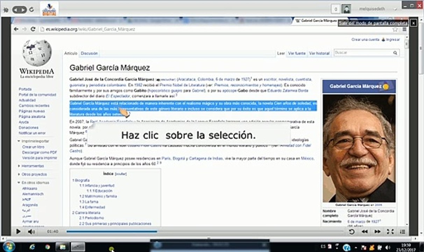Click the 'Crear una cuenta' link
This screenshot has height=252, width=424.
(365, 40)
